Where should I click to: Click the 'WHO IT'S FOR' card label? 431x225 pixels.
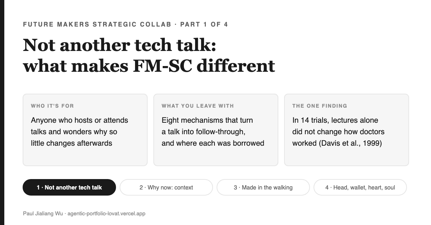[52, 106]
